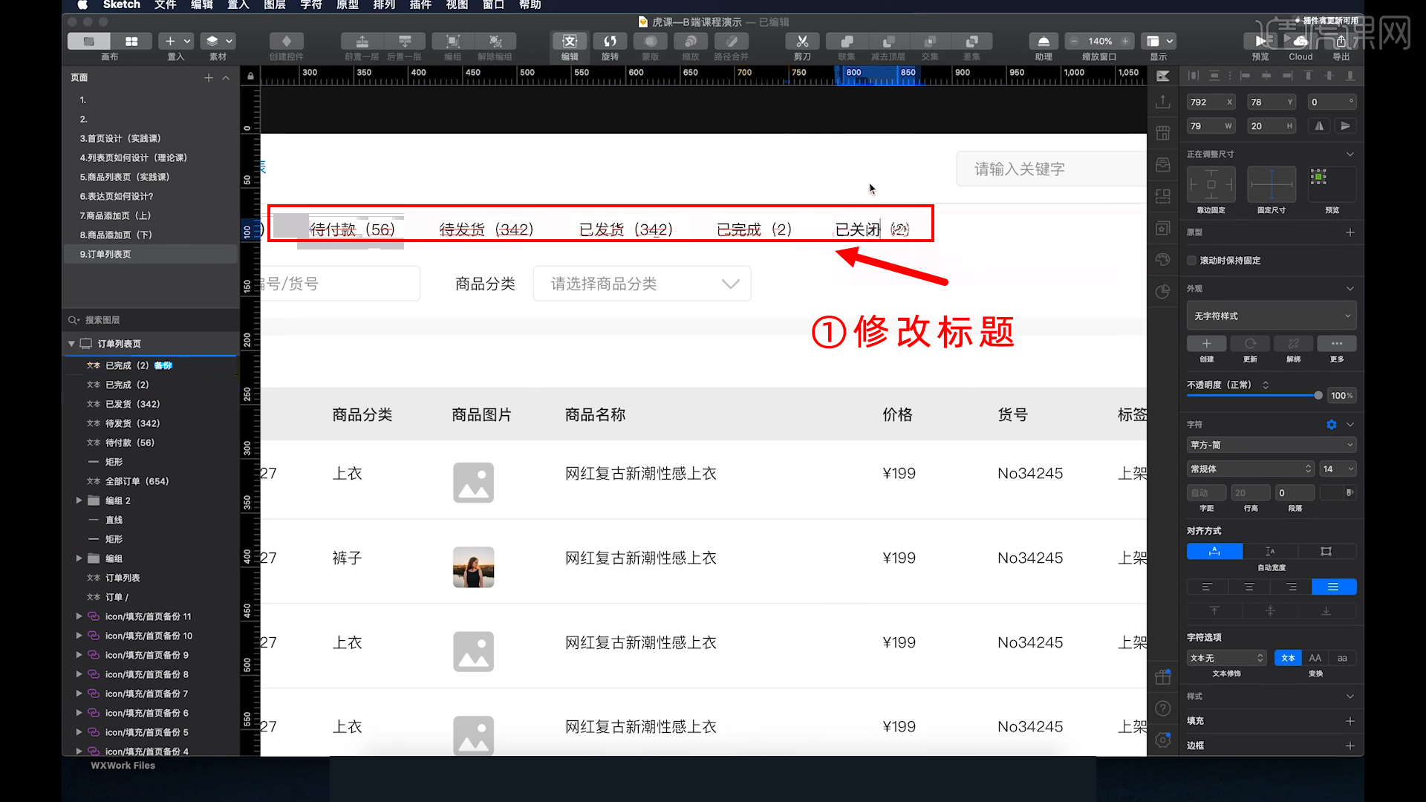Click the 缩放 scale icon
The image size is (1426, 802).
pos(691,42)
